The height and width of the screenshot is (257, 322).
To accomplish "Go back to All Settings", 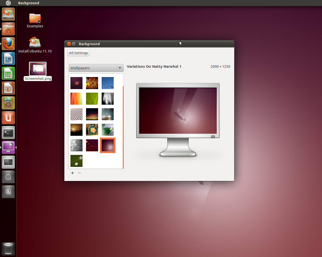I will (78, 53).
